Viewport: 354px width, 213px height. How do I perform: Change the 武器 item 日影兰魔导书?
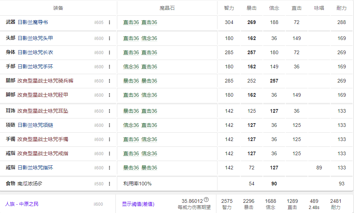click(33, 23)
